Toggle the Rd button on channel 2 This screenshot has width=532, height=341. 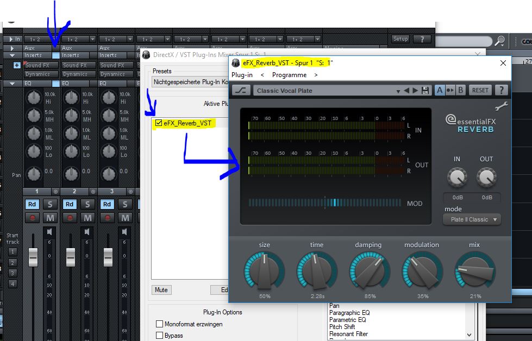[x=70, y=204]
